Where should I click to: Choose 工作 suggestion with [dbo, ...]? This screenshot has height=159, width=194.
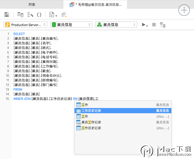(123, 116)
